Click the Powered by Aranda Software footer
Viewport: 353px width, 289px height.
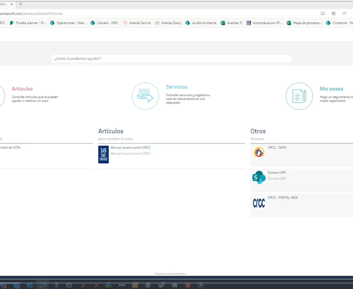[x=170, y=274]
